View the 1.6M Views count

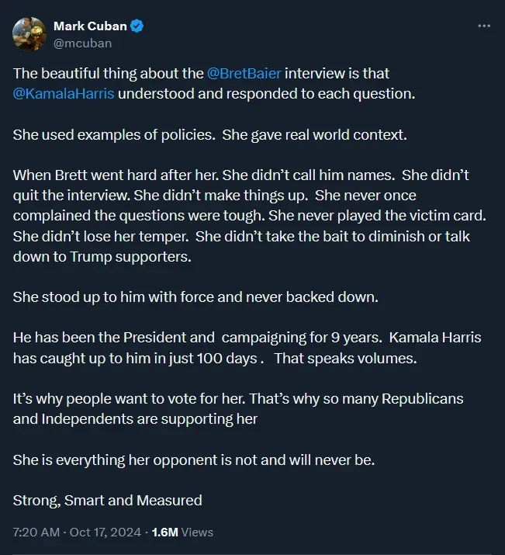coord(182,532)
